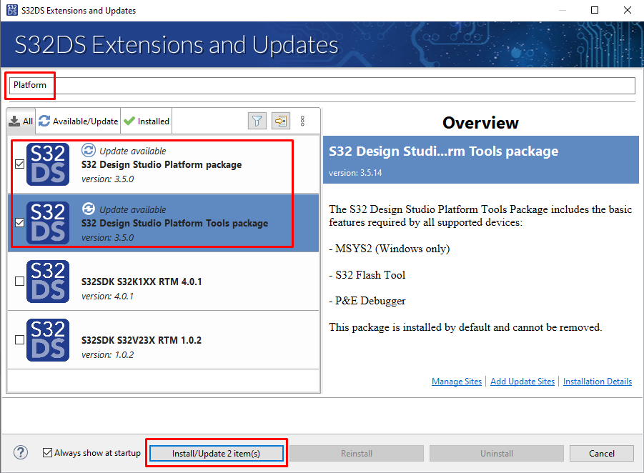This screenshot has width=644, height=473.
Task: Uncheck the S32 Design Studio Platform package
Action: [19, 164]
